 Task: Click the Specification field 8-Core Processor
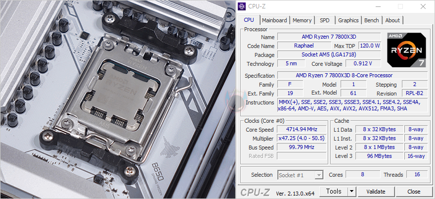point(352,75)
